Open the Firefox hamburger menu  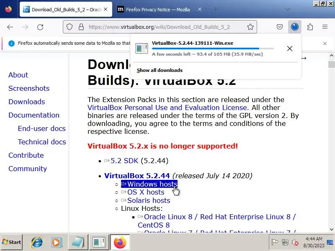click(325, 27)
